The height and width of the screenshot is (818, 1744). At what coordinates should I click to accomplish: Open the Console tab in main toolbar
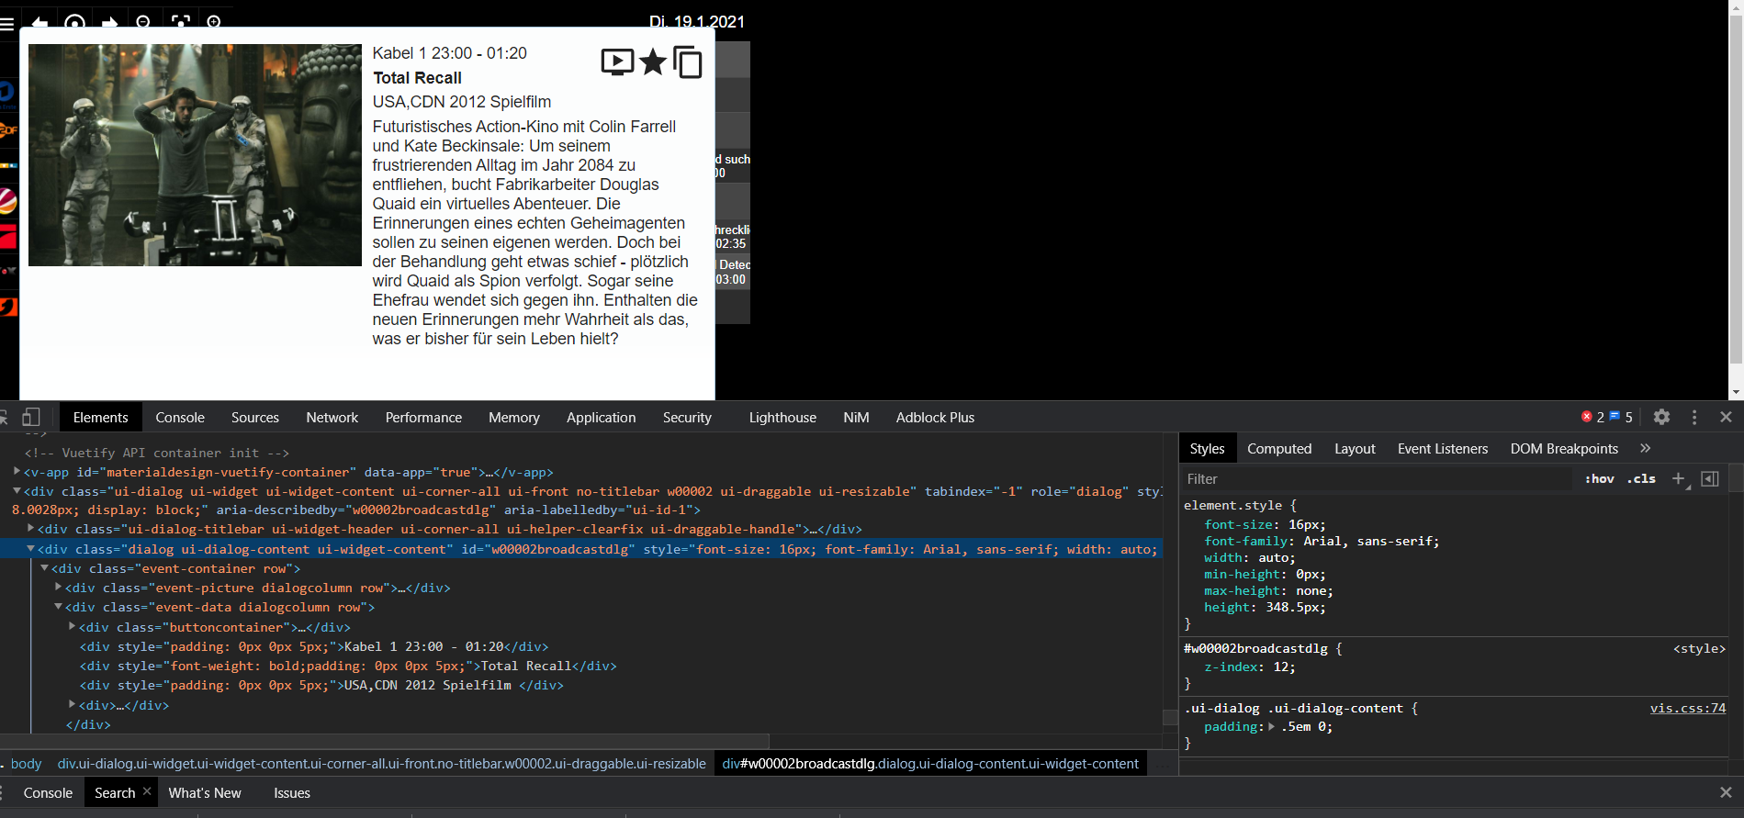pos(180,417)
